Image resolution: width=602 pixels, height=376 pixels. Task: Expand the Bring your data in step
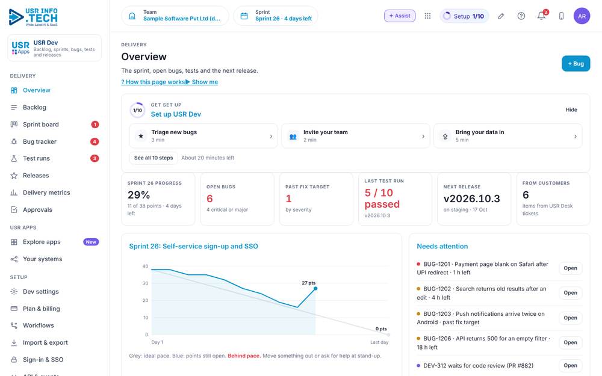pos(507,136)
